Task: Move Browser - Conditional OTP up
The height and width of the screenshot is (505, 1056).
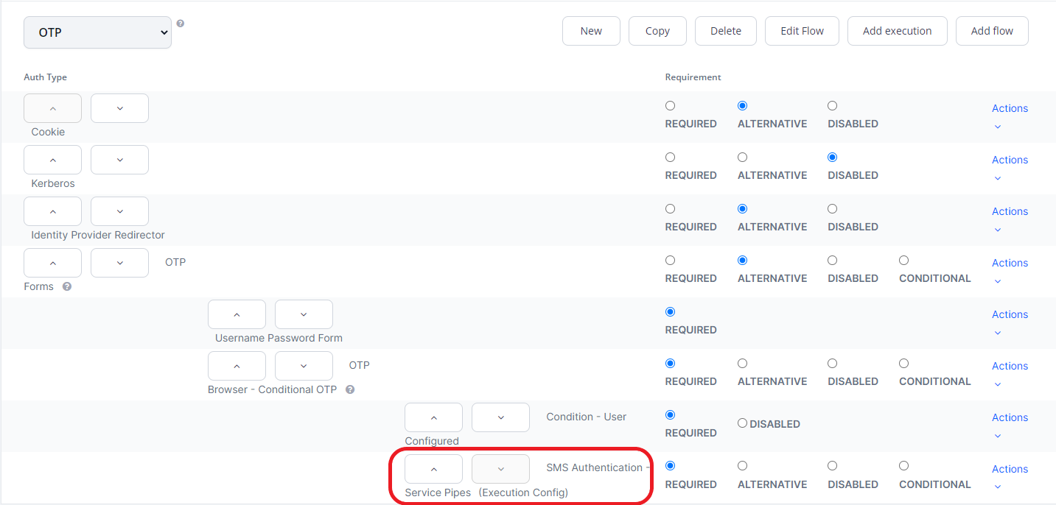Action: [x=237, y=366]
